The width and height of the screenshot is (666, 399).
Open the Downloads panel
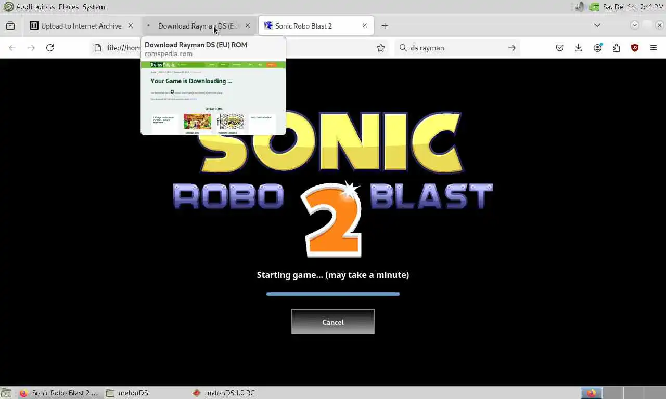(579, 48)
